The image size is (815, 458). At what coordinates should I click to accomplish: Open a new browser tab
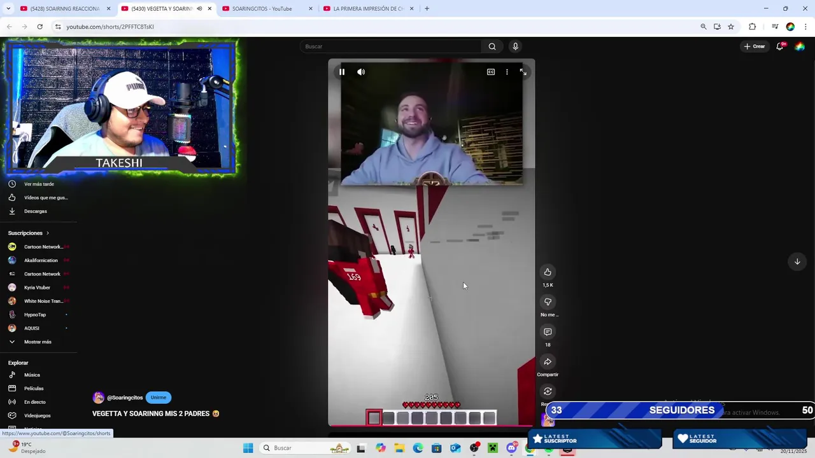point(427,9)
